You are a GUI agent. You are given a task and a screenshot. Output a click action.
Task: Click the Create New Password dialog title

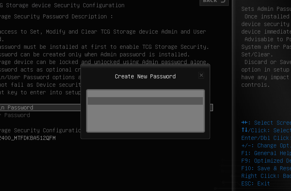pyautogui.click(x=145, y=76)
